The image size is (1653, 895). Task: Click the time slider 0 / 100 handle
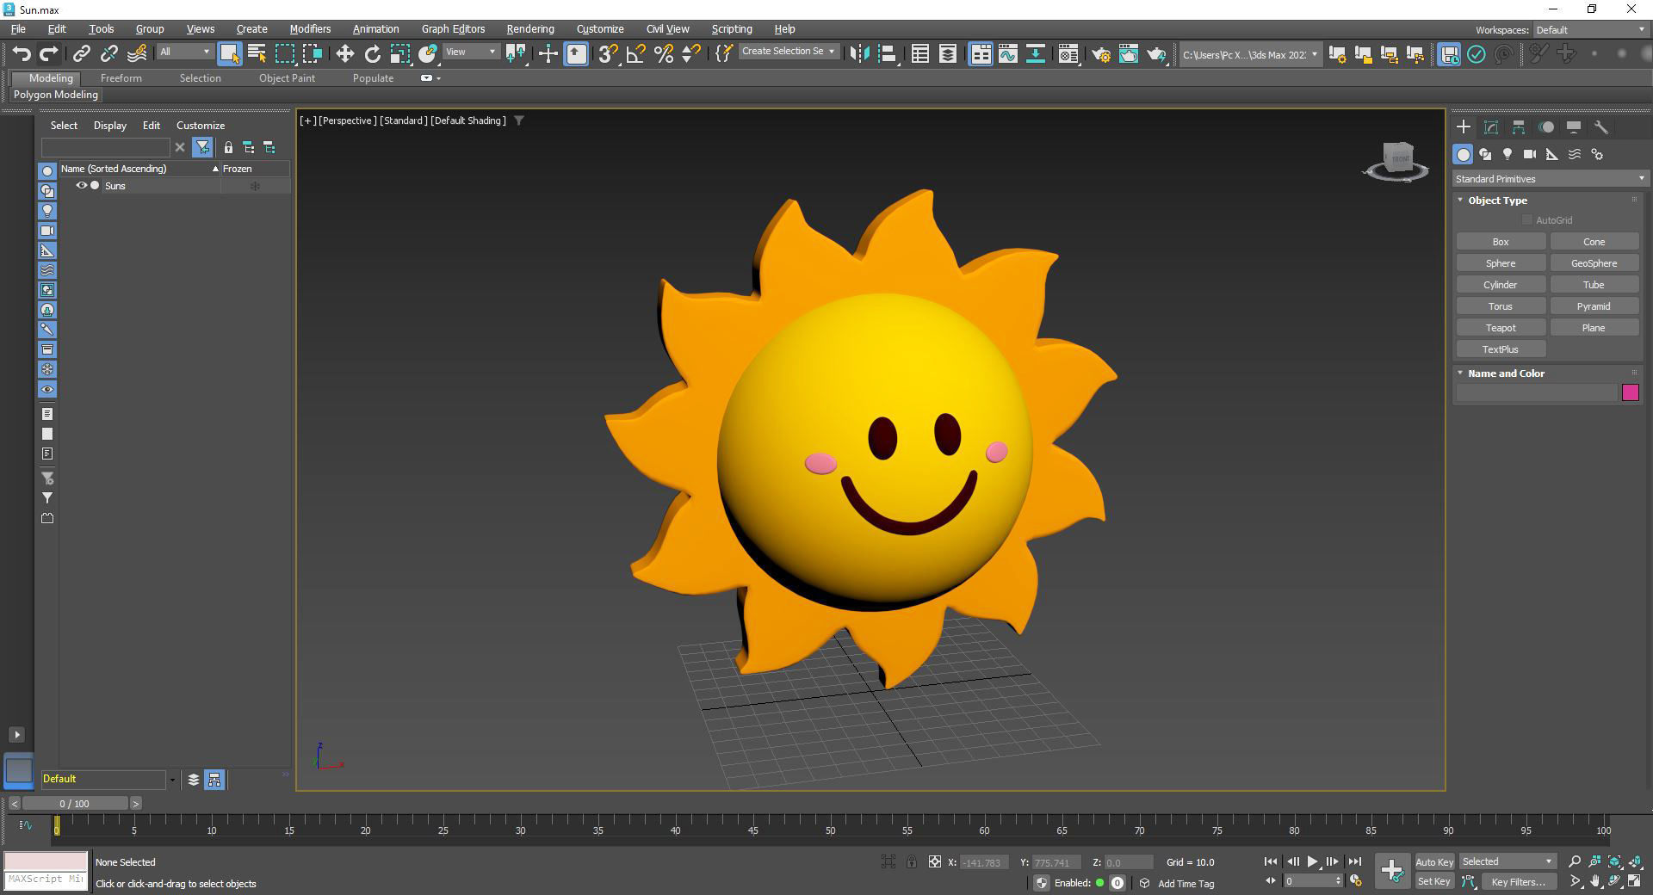(x=74, y=804)
